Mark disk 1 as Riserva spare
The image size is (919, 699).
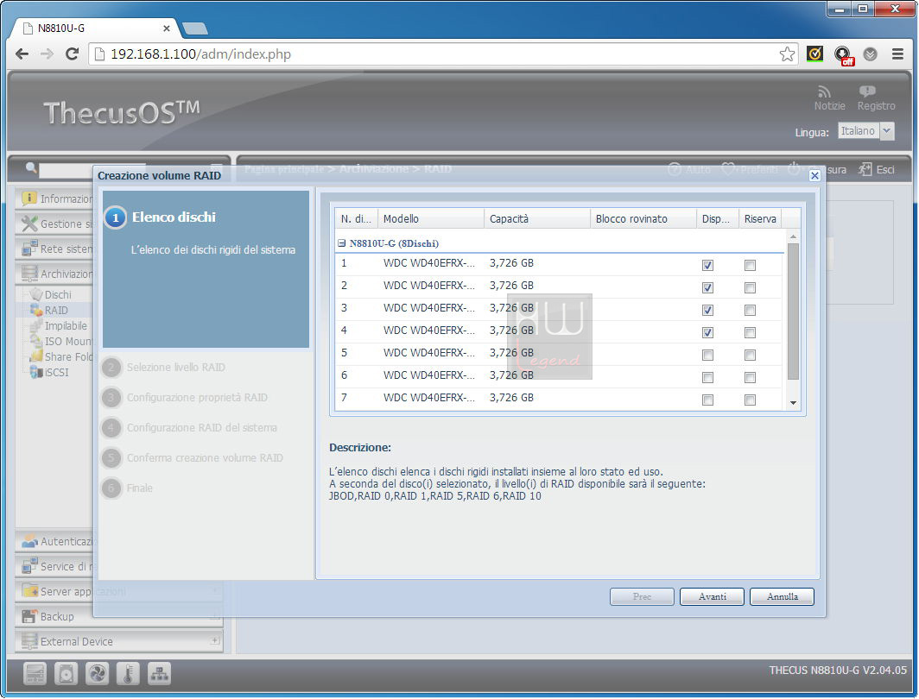pos(750,265)
